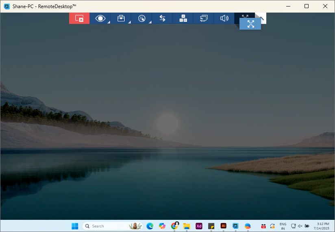Screen dimensions: 335x232
Task: Click the remote taskbar Search box
Action: click(x=106, y=226)
